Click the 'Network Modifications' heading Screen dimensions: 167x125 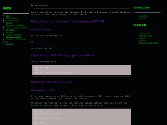pos(51,82)
